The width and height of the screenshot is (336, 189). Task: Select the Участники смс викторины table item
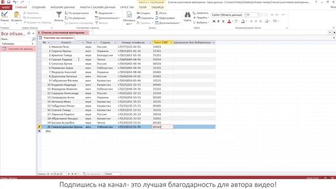(x=18, y=49)
